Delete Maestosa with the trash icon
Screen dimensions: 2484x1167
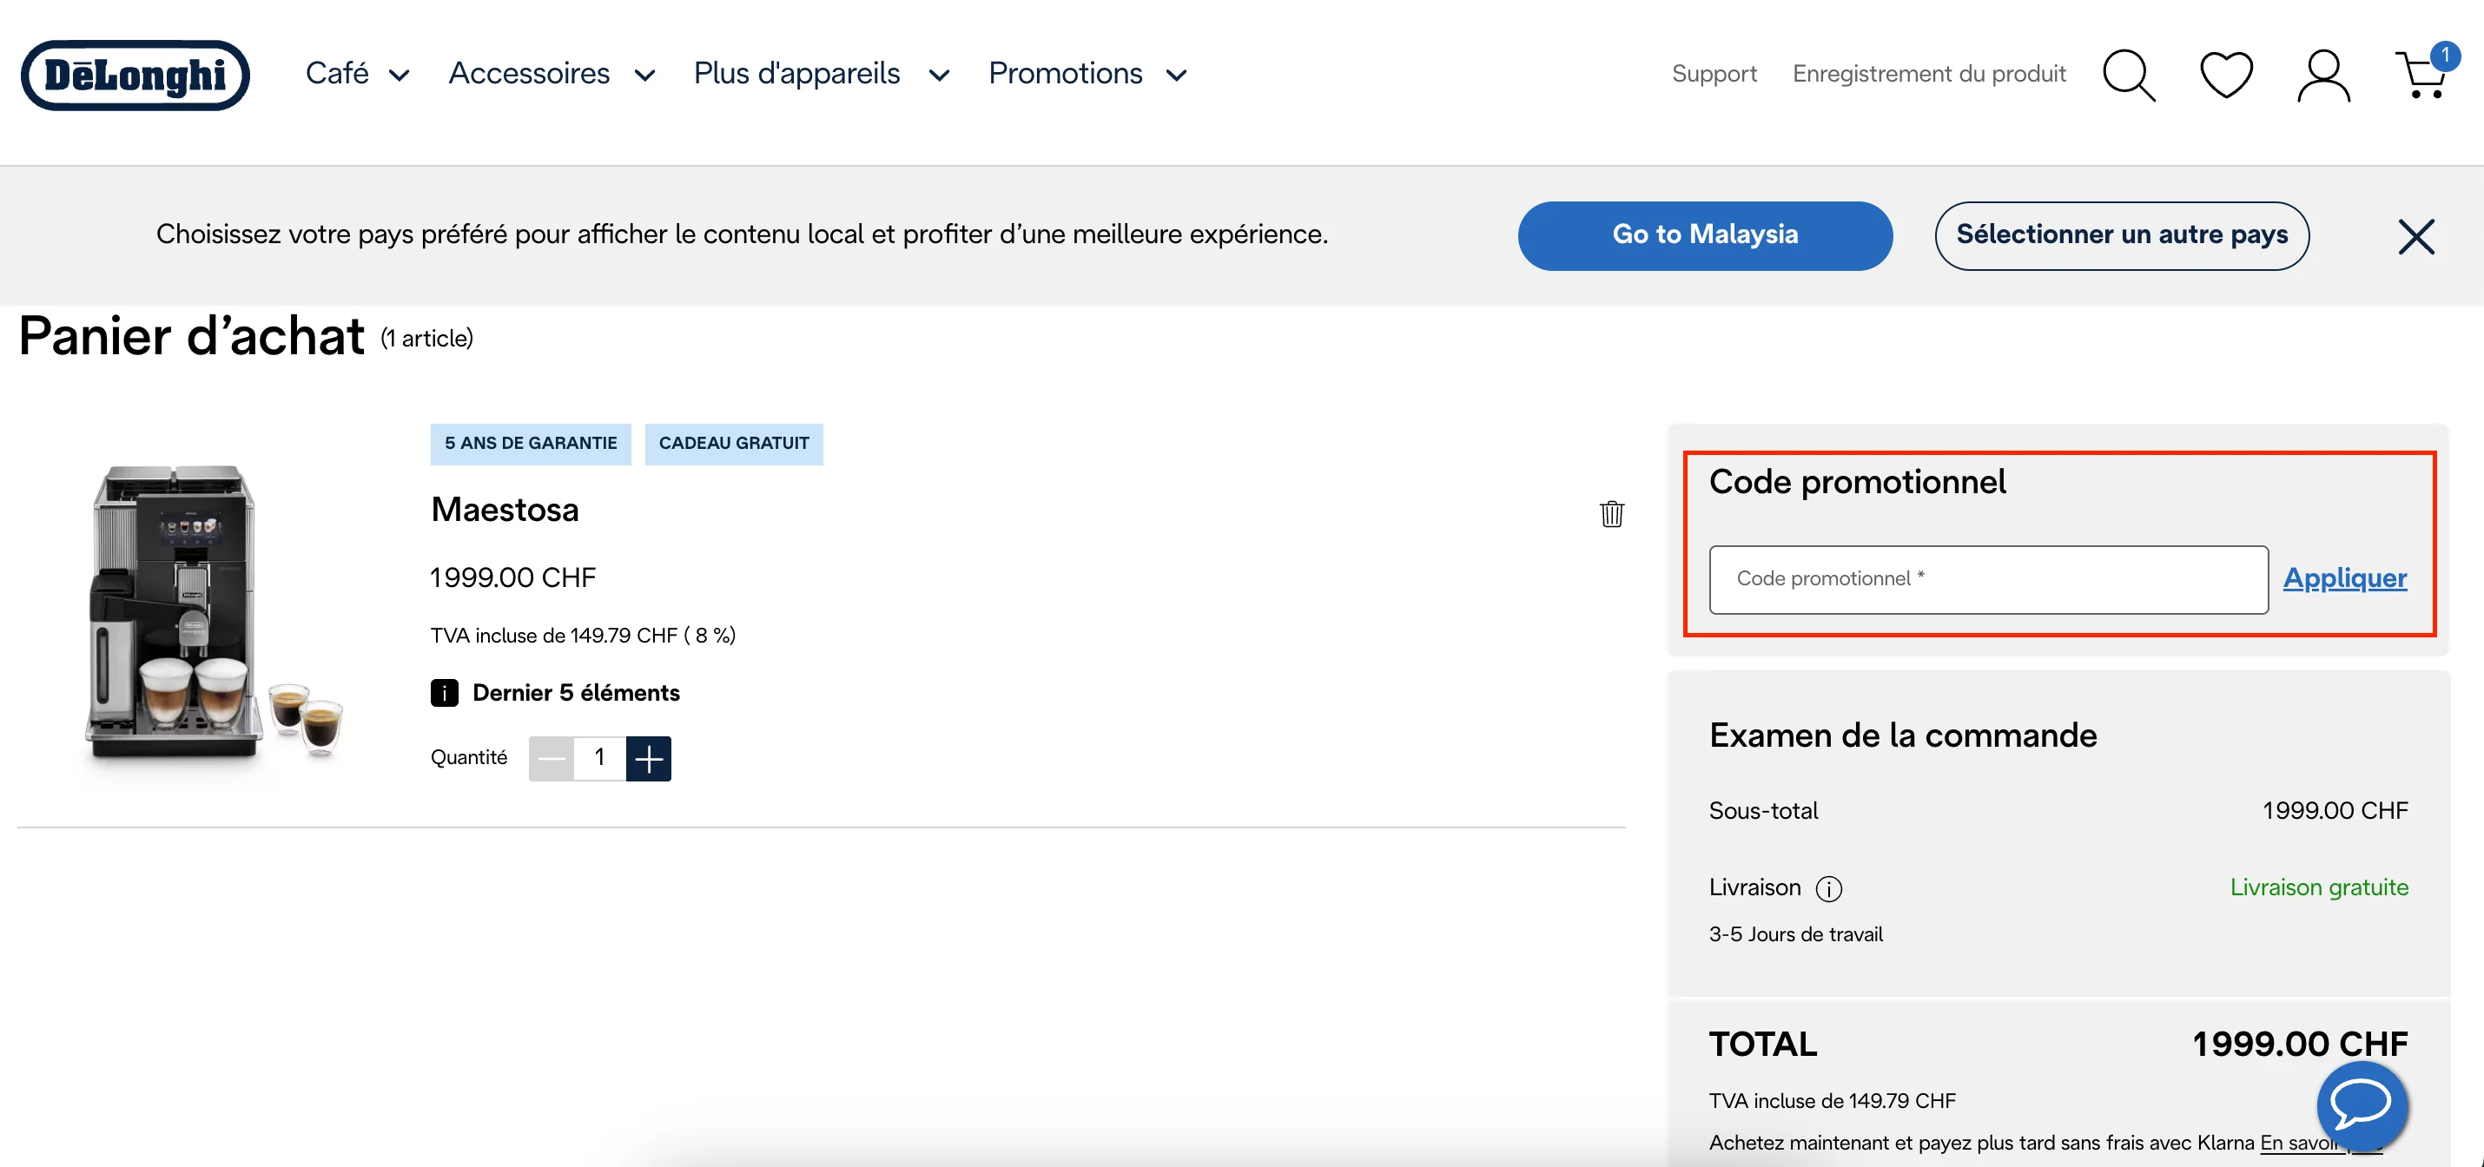1611,514
